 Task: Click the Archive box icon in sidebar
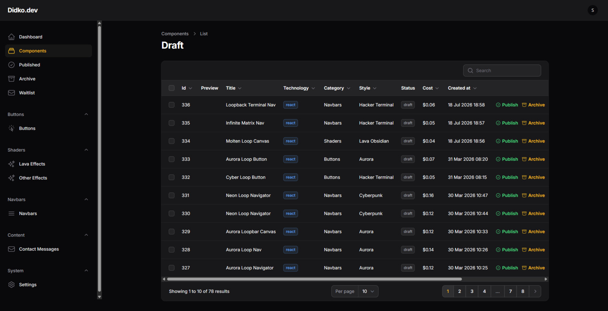[x=11, y=79]
